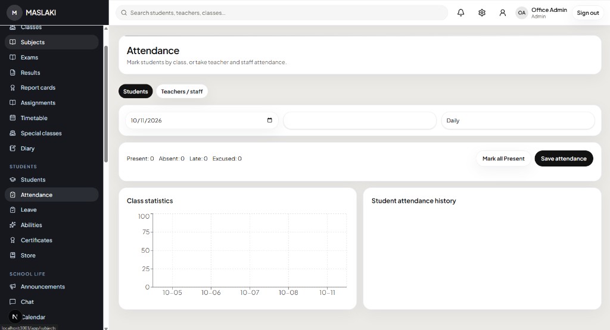Open Assignments in sidebar
Screen dimensions: 610x330
click(x=51, y=102)
